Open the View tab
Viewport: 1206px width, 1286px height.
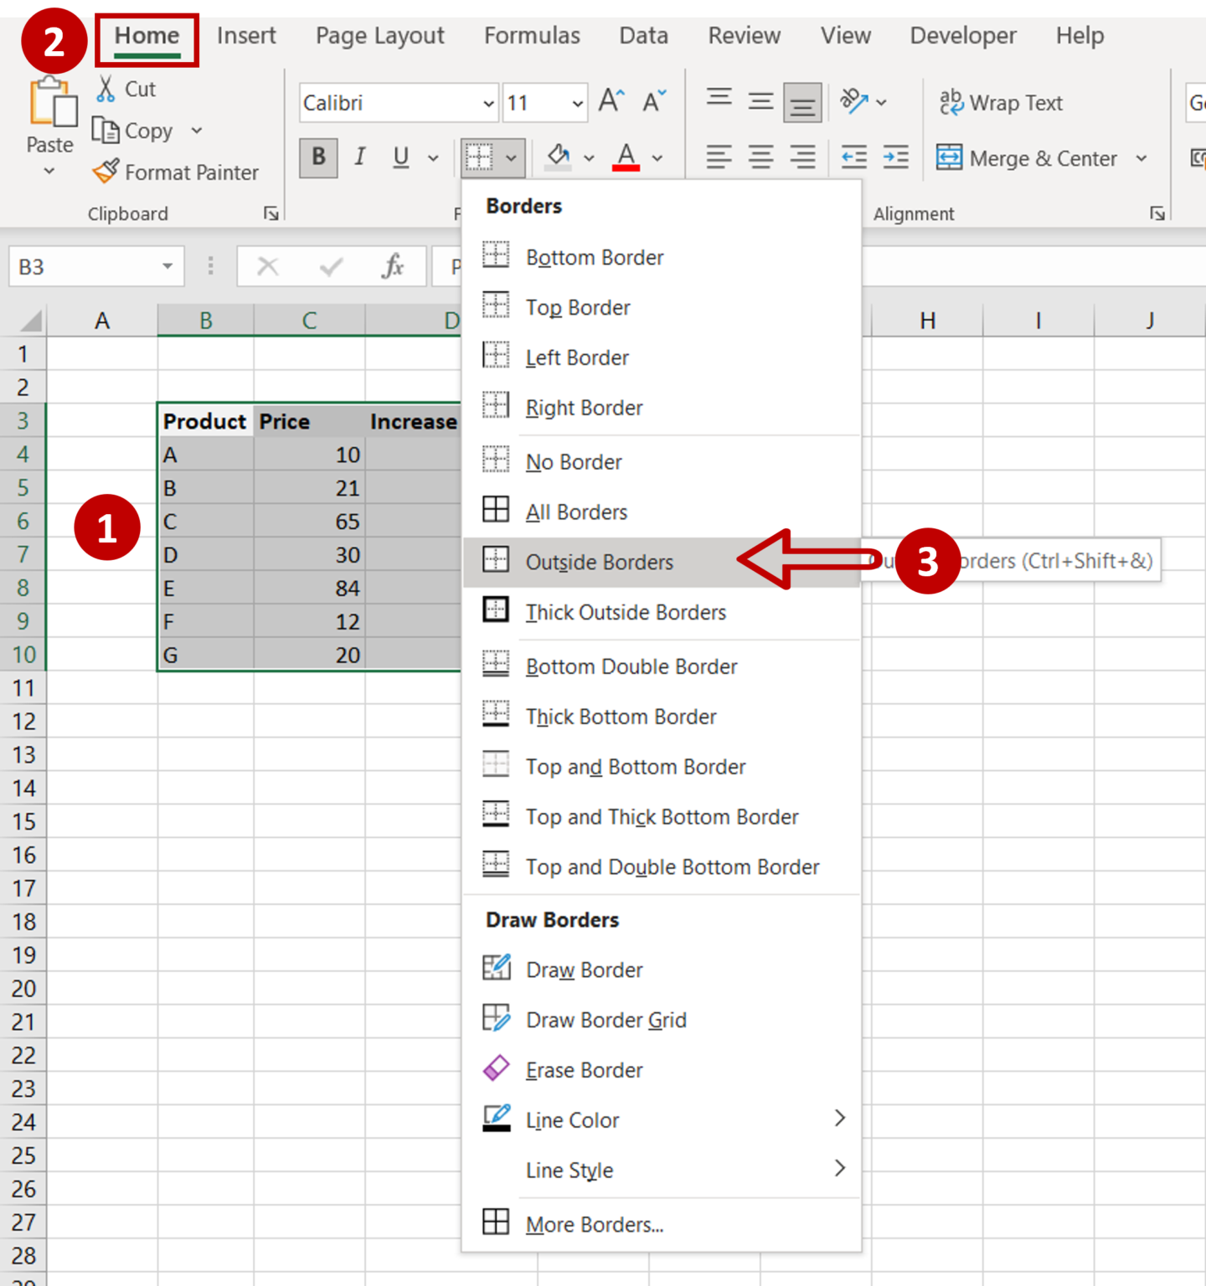[846, 35]
